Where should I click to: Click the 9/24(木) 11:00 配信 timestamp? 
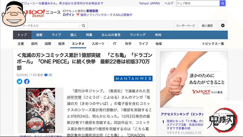[x=30, y=75]
